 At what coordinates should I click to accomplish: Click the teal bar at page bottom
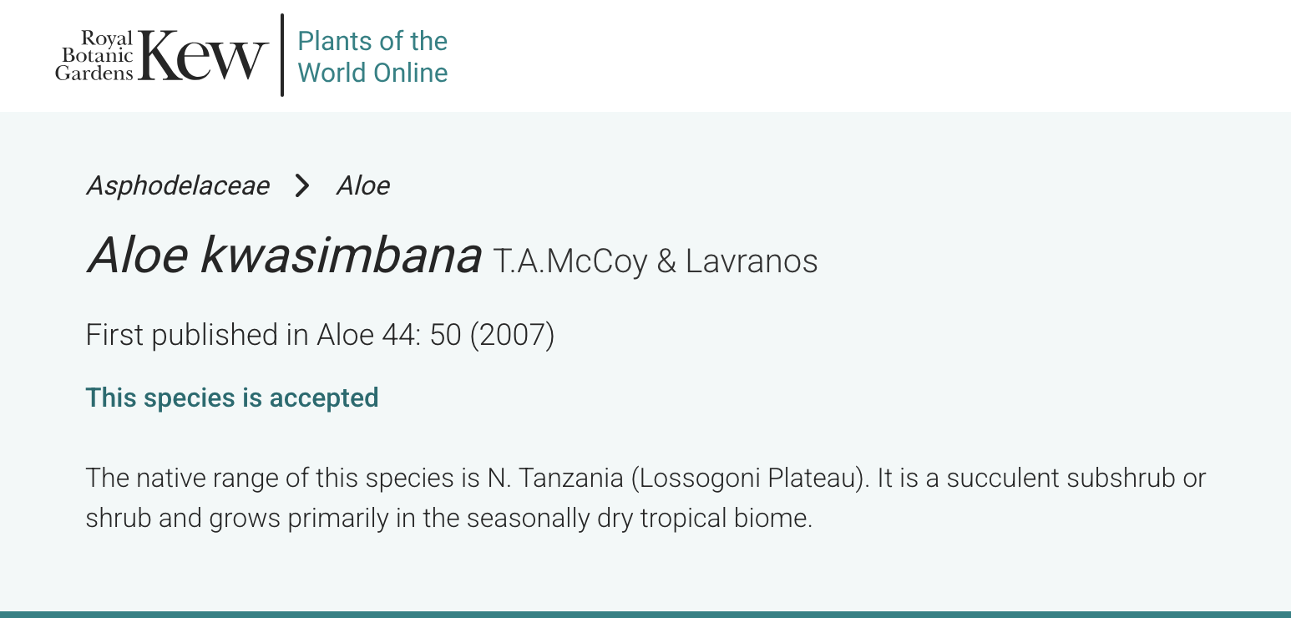click(645, 614)
